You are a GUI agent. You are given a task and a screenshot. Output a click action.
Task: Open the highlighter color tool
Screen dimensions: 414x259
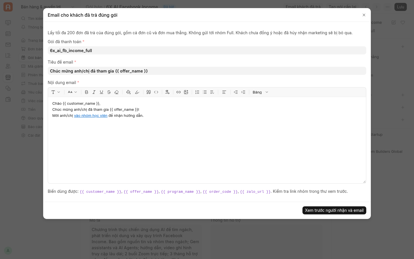(x=137, y=92)
